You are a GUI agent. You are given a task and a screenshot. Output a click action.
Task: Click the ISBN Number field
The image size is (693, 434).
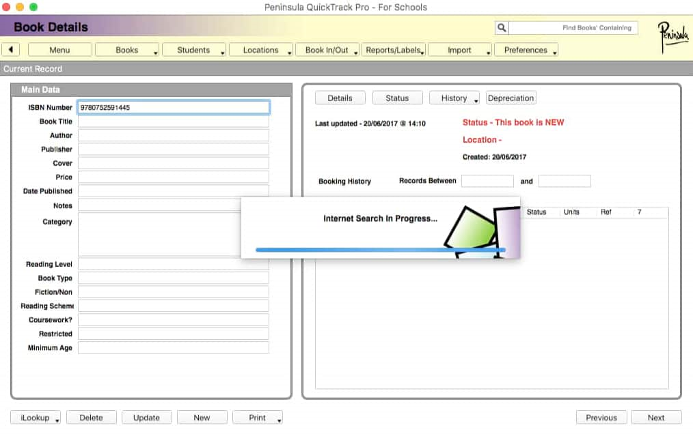174,107
